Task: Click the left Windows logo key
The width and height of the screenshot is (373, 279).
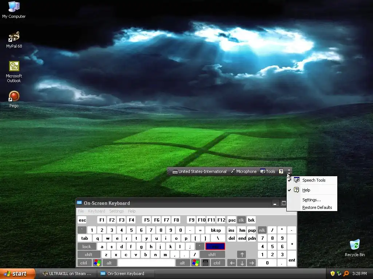Action: (97, 263)
